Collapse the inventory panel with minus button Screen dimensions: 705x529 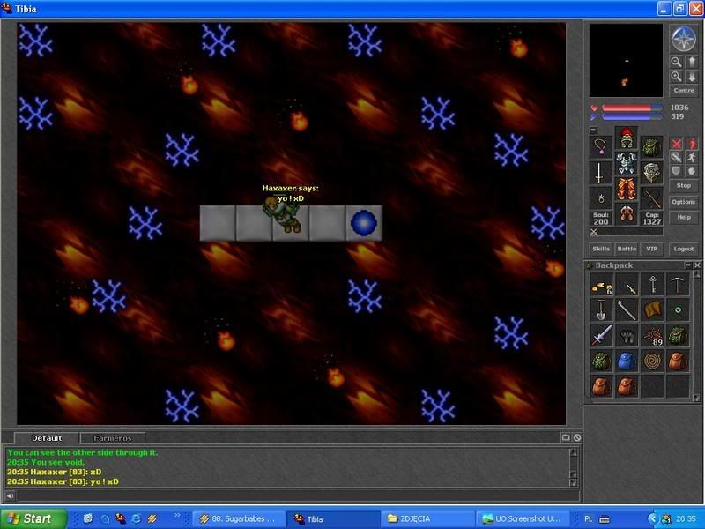point(593,130)
